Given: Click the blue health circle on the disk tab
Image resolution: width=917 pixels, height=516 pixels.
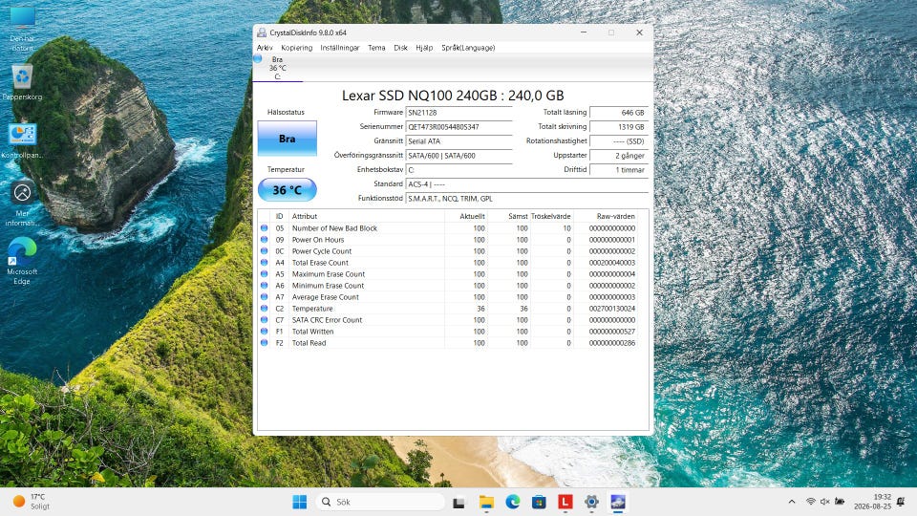Looking at the screenshot, I should 258,58.
